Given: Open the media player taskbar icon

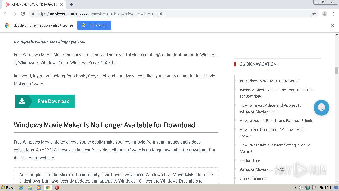Looking at the screenshot, I should coord(39,188).
